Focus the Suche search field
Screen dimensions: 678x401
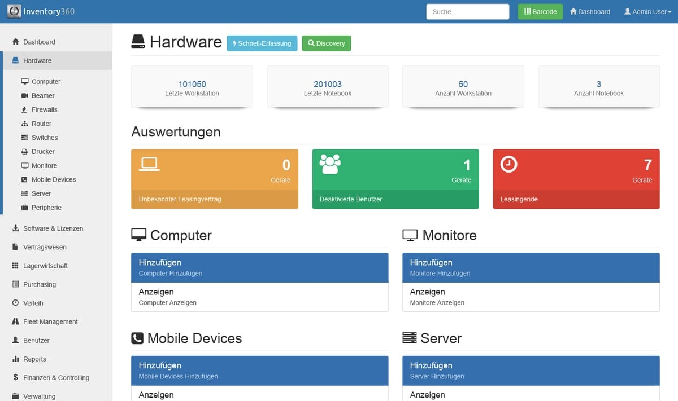pyautogui.click(x=467, y=12)
